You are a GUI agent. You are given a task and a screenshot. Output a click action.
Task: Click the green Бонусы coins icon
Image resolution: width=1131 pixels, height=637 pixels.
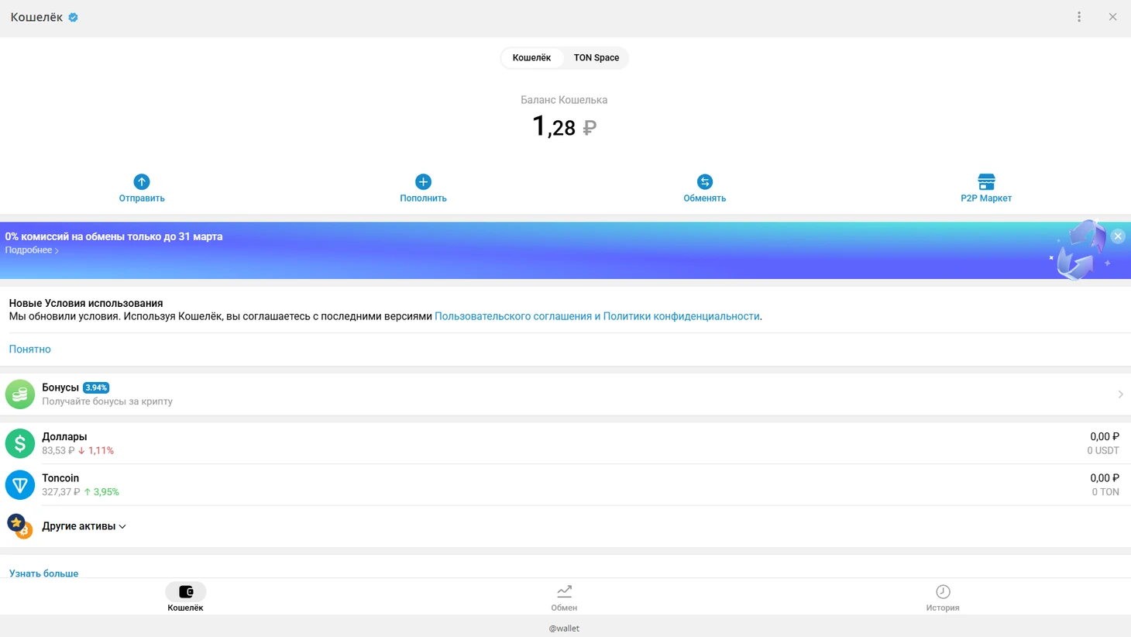point(20,394)
